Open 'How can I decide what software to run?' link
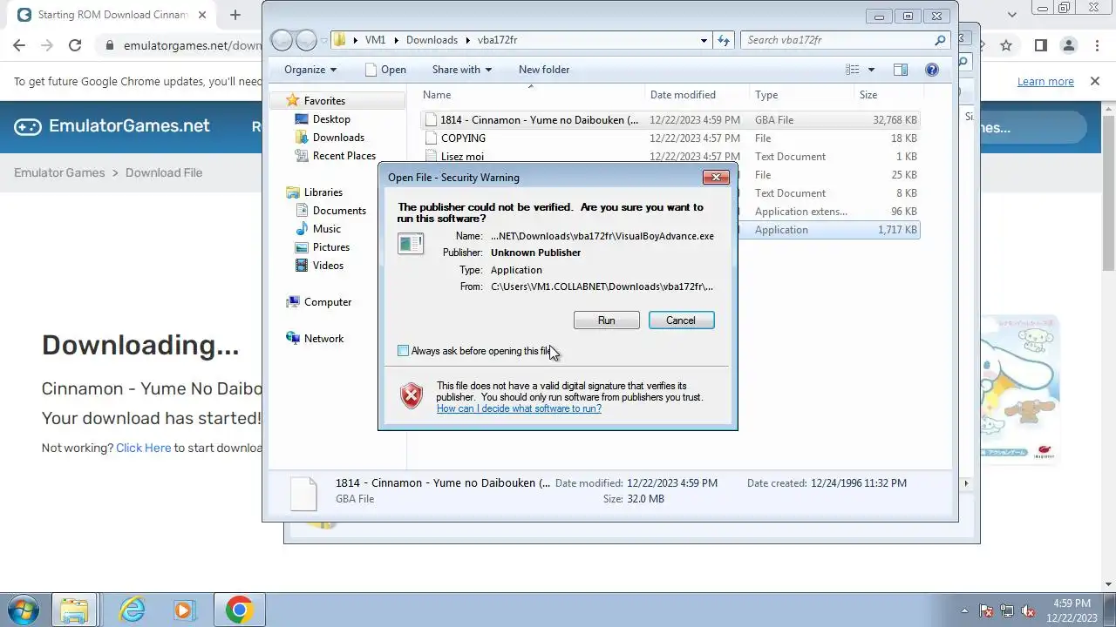Viewport: 1116px width, 627px height. point(519,408)
